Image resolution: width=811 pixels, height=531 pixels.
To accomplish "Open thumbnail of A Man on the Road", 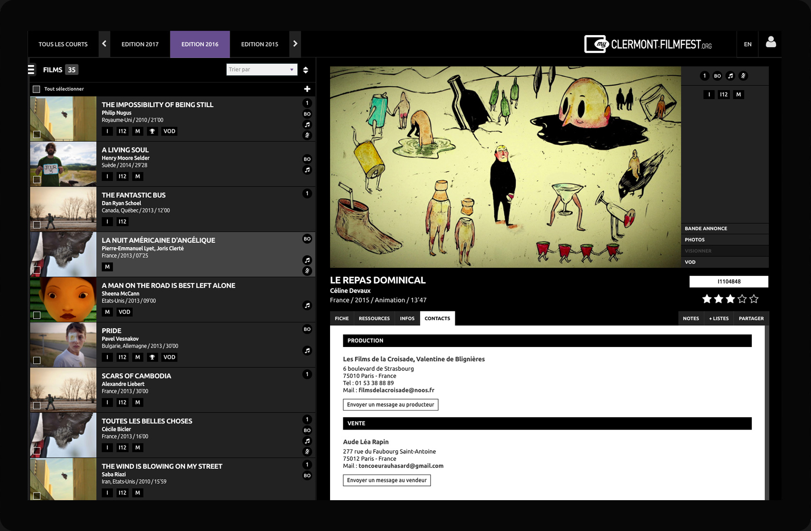I will click(63, 300).
